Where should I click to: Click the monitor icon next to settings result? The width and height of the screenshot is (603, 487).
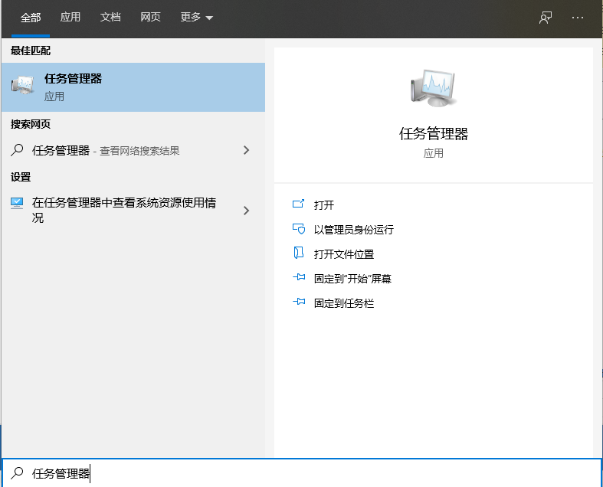[x=17, y=204]
